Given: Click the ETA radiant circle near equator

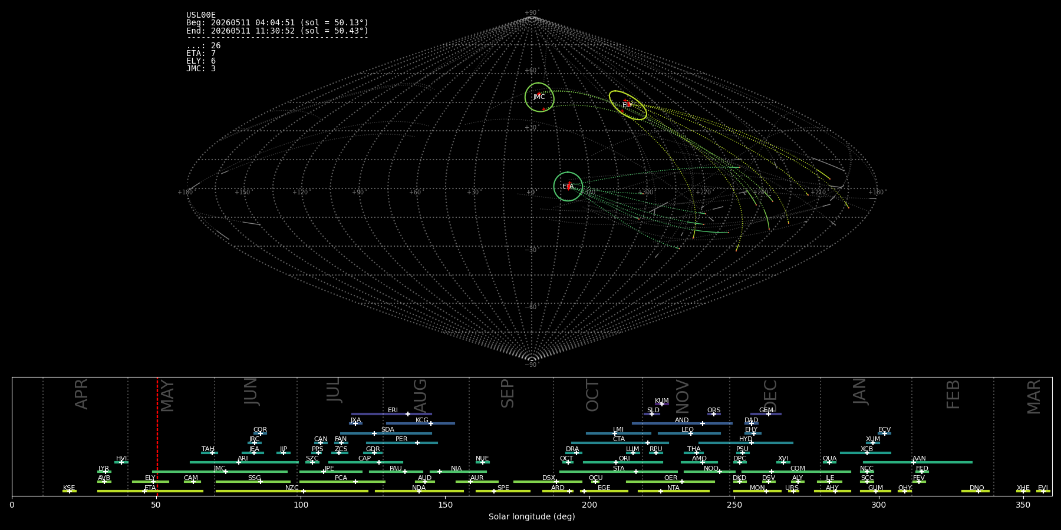Looking at the screenshot, I should coord(568,187).
